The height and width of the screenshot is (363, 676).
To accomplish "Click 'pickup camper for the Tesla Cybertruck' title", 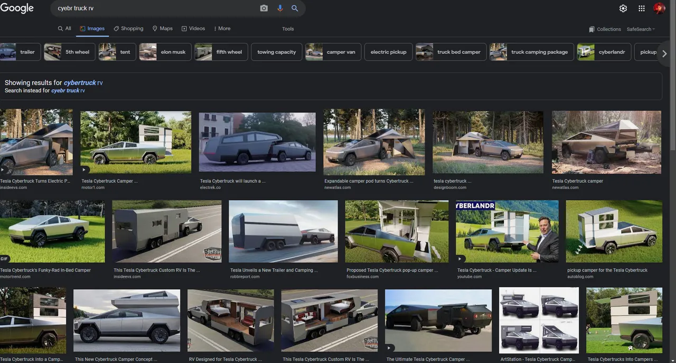I will (x=607, y=270).
